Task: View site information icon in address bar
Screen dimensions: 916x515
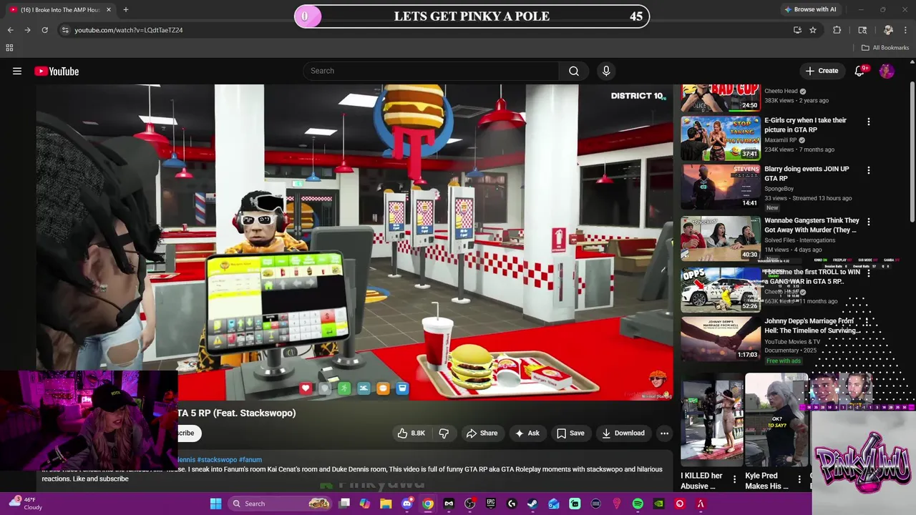Action: coord(65,30)
